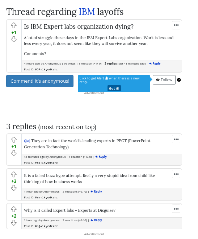
Task: Reply to the original post from 4 hours ago
Action: tap(155, 63)
